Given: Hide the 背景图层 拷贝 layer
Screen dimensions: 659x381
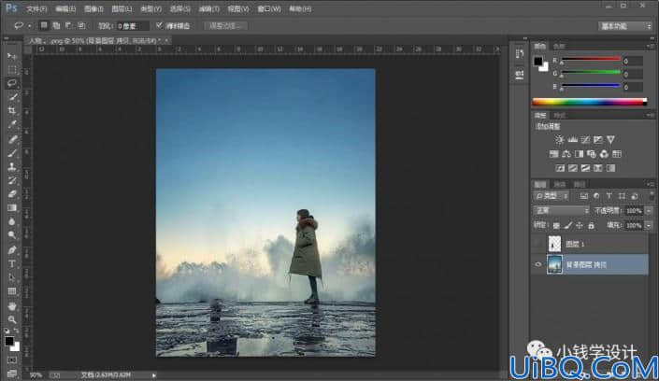Looking at the screenshot, I should coord(538,264).
